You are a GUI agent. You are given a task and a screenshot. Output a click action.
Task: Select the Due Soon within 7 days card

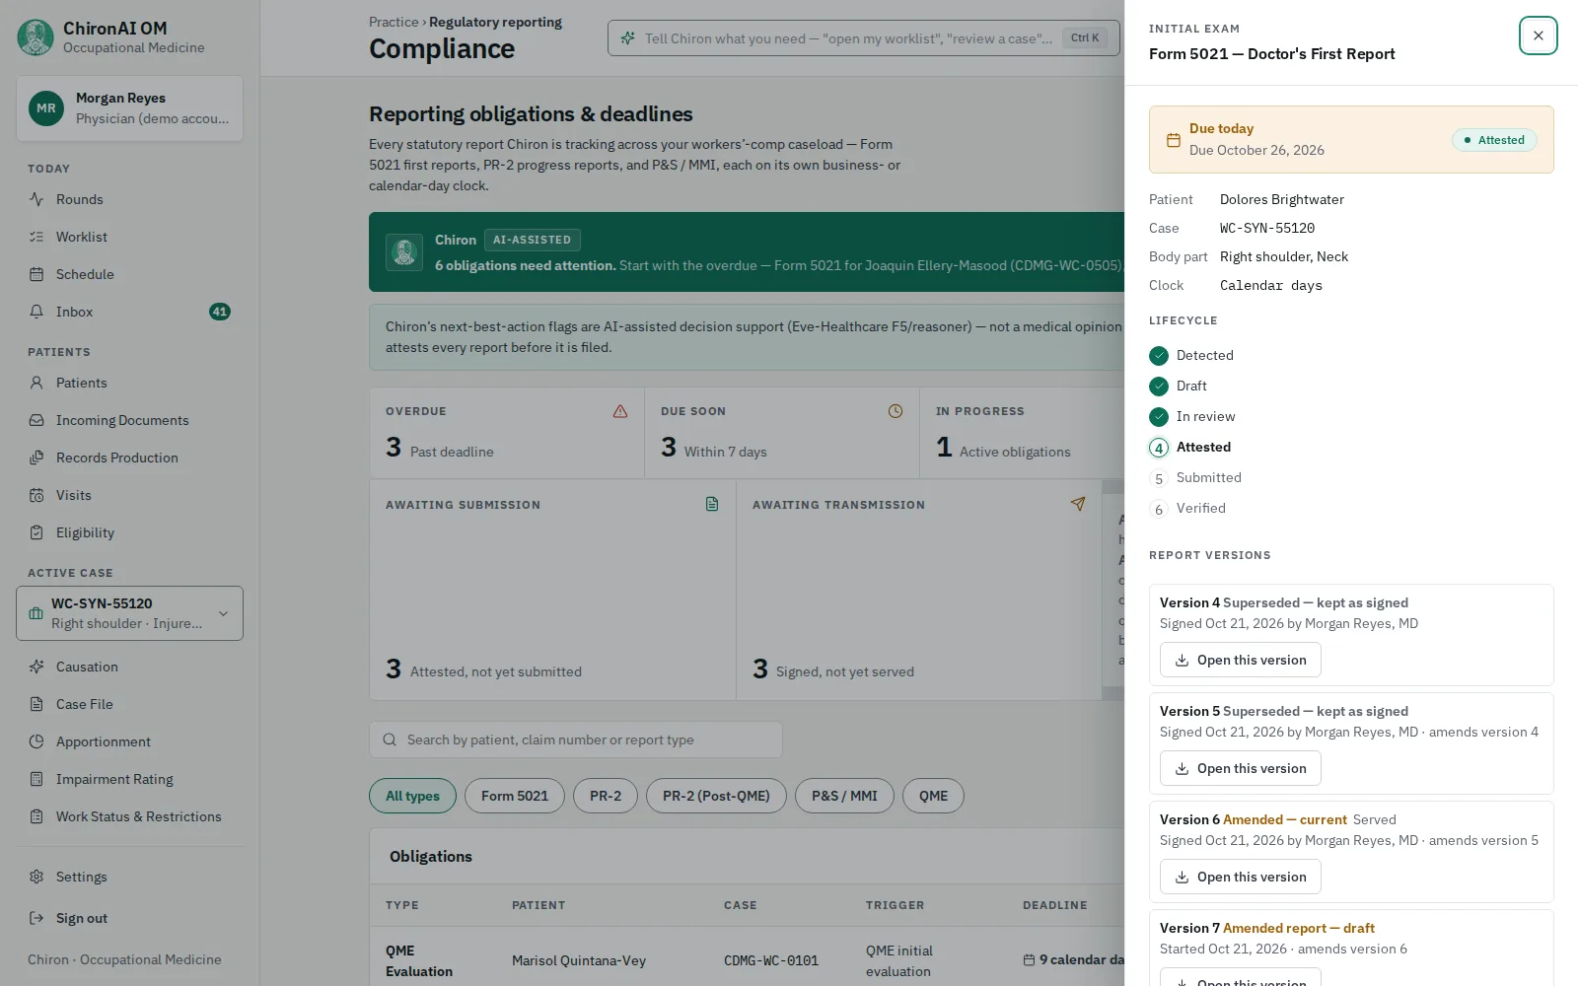coord(782,433)
